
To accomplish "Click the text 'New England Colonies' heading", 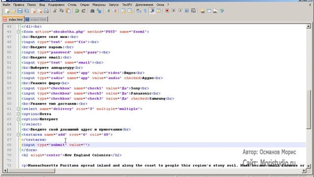I will pyautogui.click(x=87, y=155).
